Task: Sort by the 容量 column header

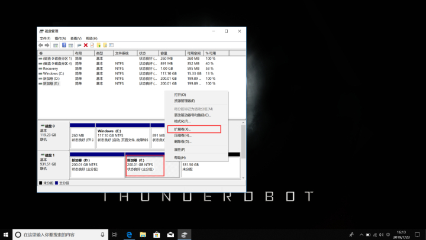Action: click(x=172, y=53)
